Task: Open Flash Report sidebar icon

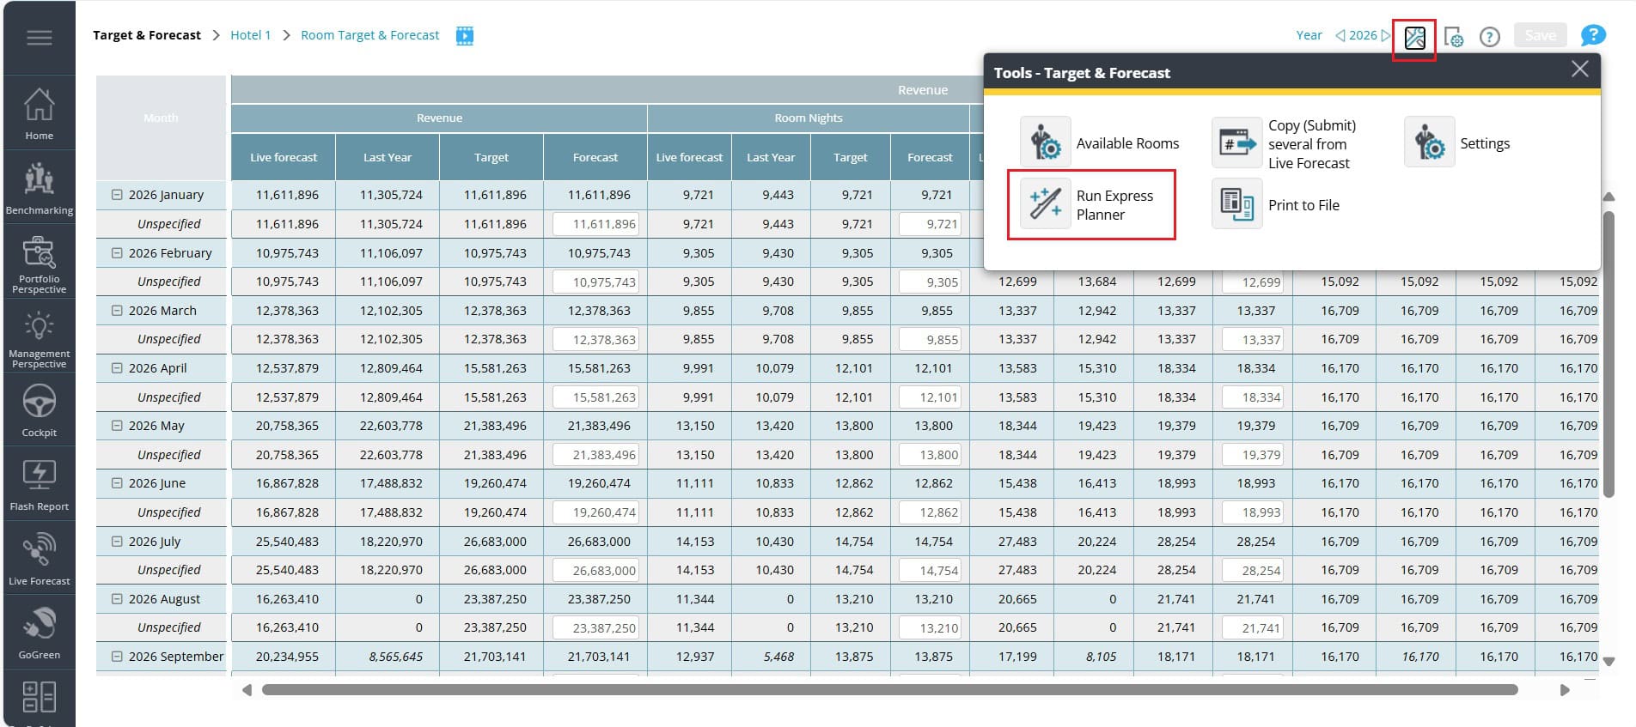Action: tap(39, 485)
